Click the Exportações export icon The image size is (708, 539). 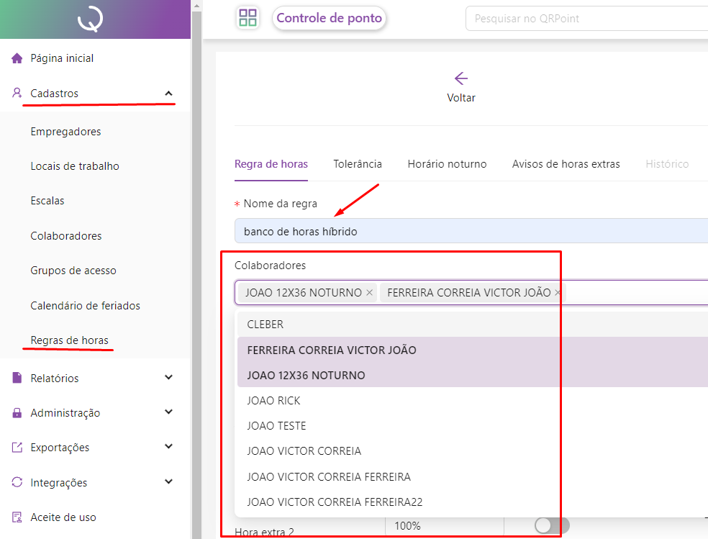click(x=17, y=448)
